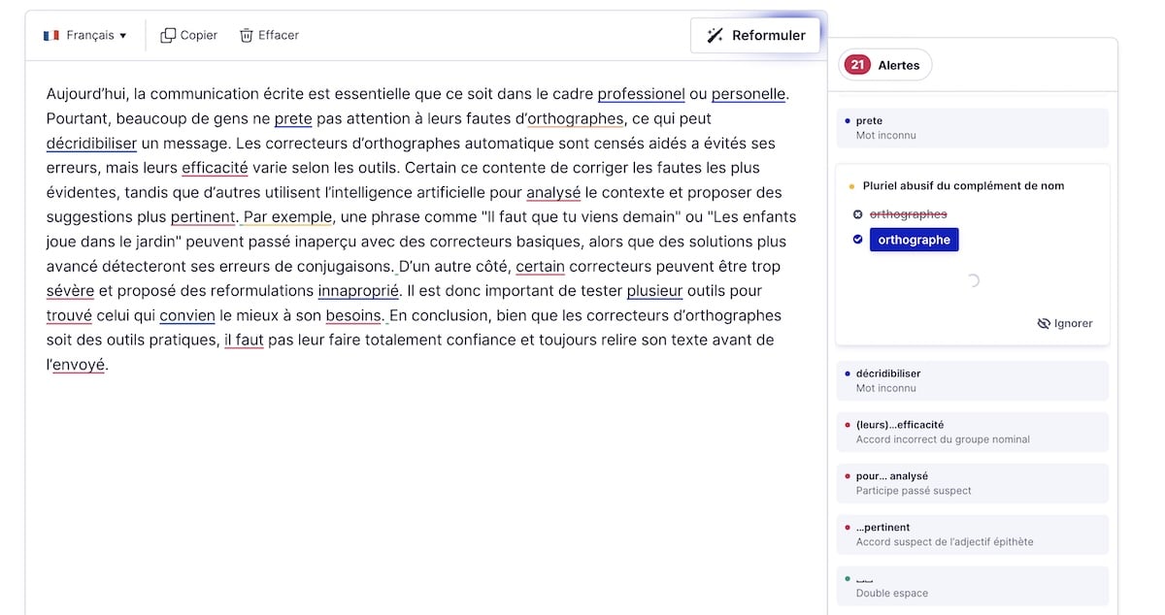Click the Copier copy icon
Image resolution: width=1165 pixels, height=615 pixels.
click(x=168, y=35)
